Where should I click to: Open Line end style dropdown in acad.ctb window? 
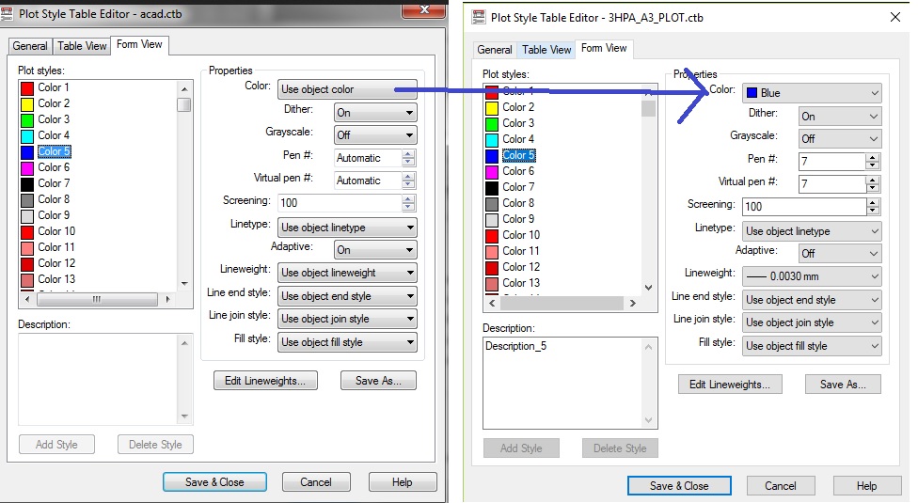pyautogui.click(x=347, y=296)
